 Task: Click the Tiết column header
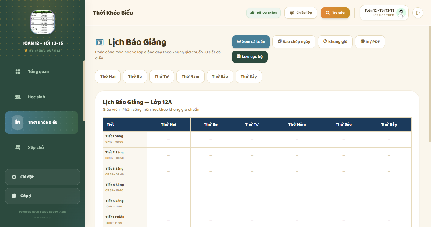(x=125, y=124)
